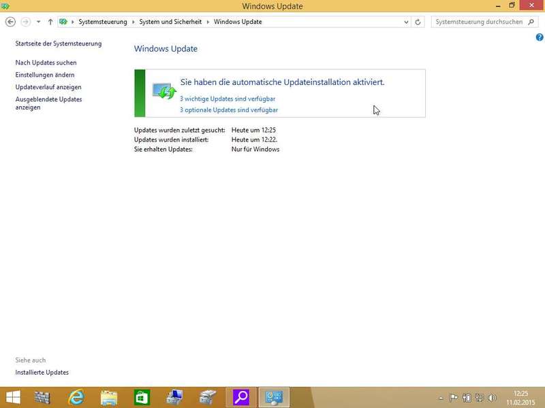
Task: Open 3 optionale Updates sind verfügbar
Action: 229,110
